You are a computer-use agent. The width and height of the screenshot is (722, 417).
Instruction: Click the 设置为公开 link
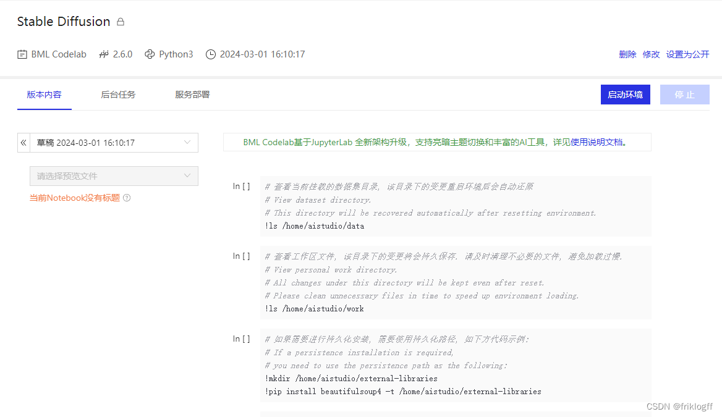tap(687, 54)
